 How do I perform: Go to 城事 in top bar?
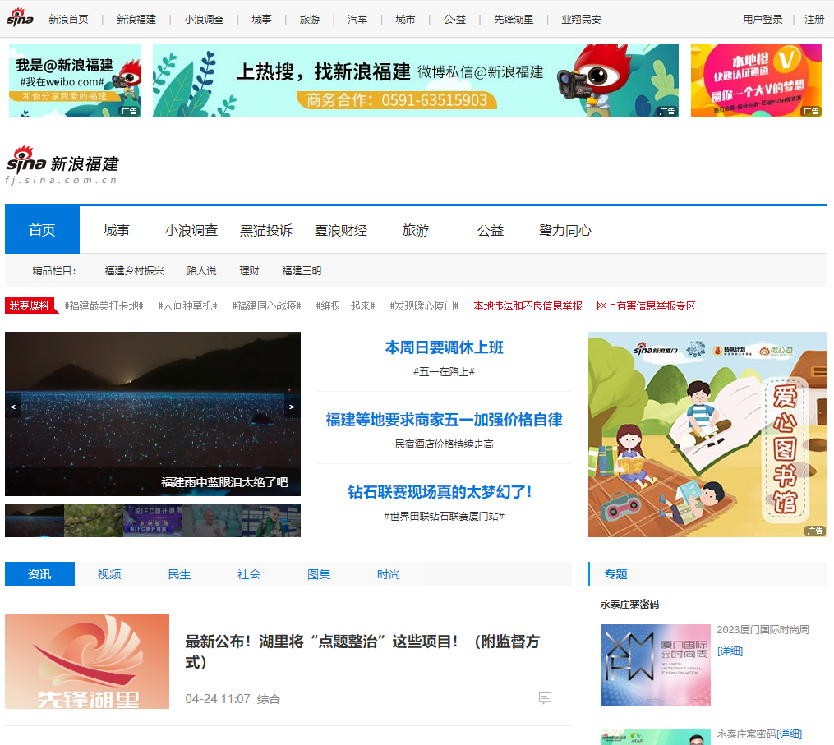tap(261, 20)
